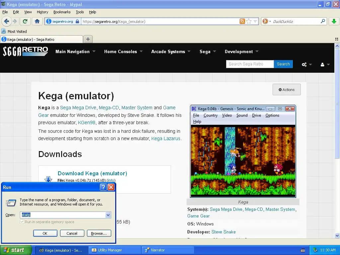Open the Kega Lazarus link

tap(166, 138)
